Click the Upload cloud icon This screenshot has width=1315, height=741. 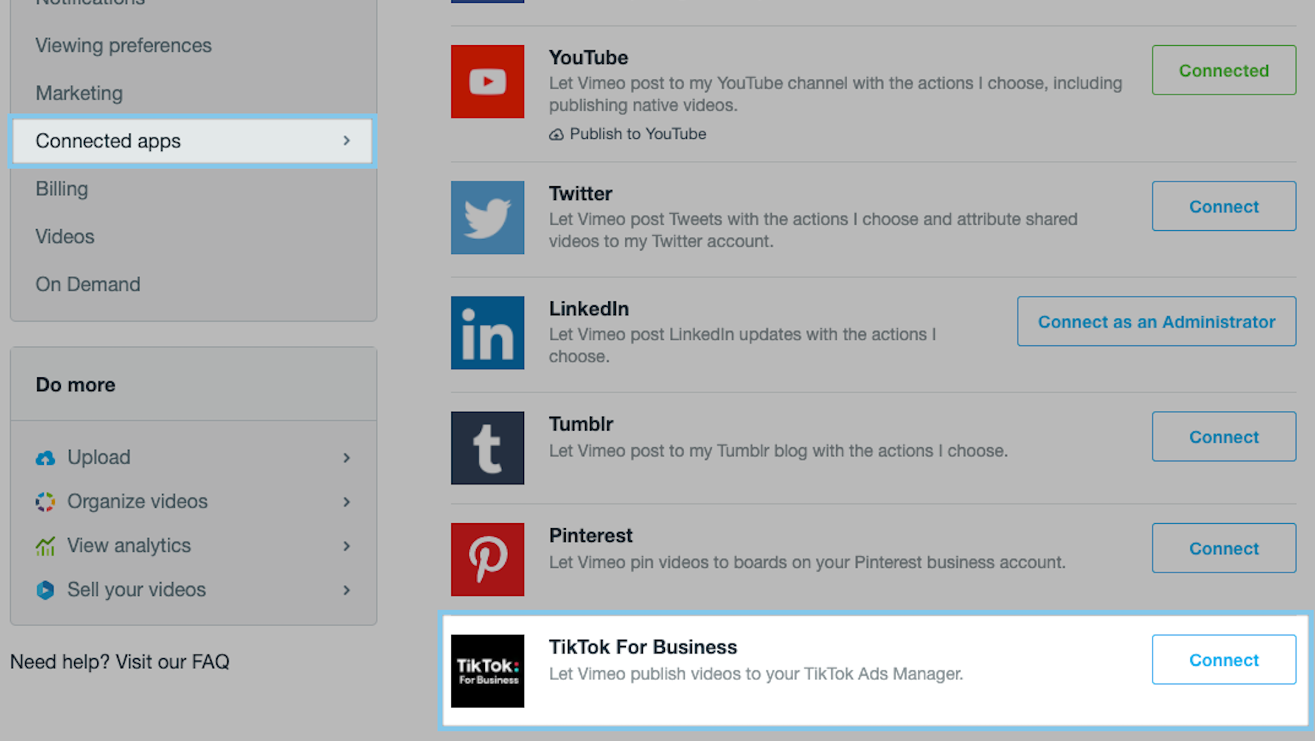[45, 457]
